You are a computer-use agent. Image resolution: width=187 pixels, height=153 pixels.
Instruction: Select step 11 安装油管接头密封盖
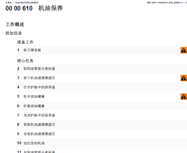101,151
